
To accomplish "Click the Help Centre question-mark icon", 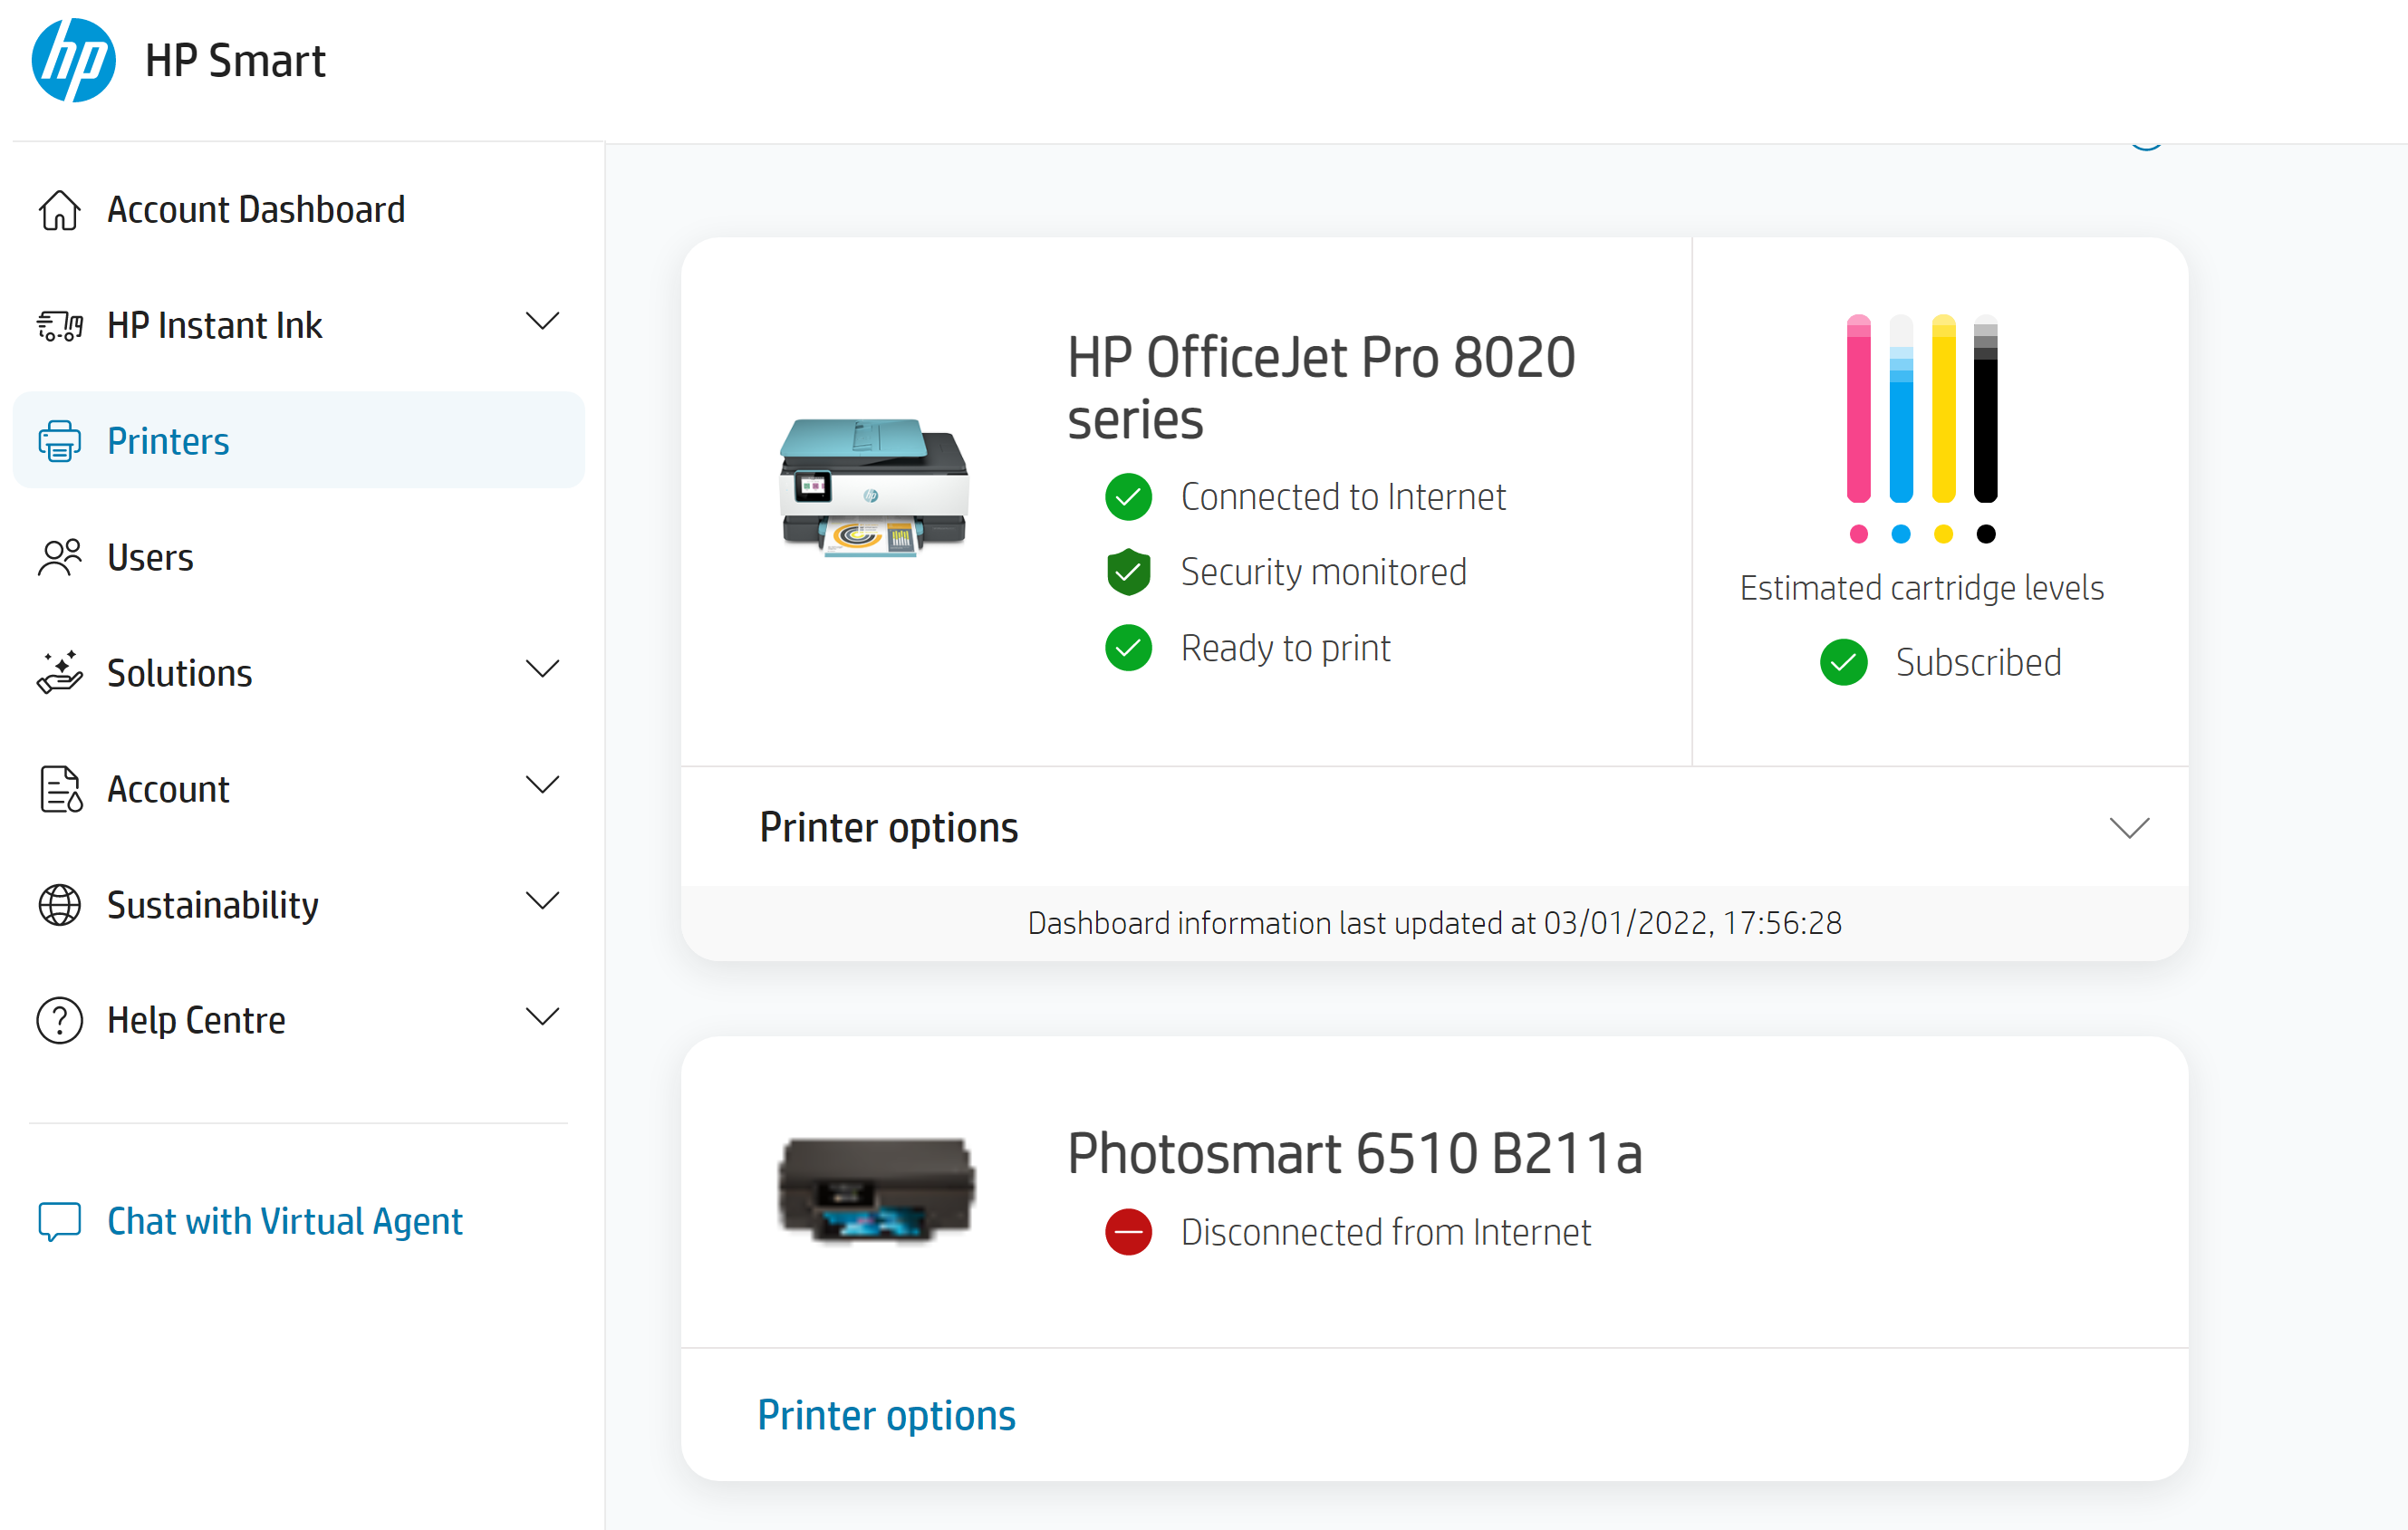I will [59, 1021].
